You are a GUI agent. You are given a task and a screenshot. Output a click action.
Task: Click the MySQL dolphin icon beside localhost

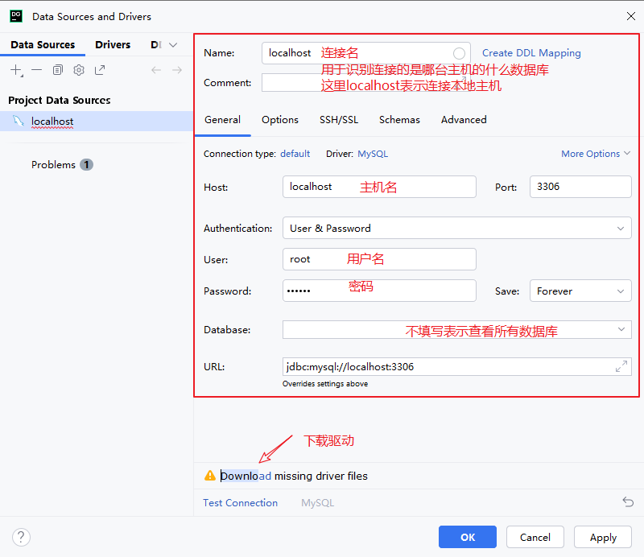pyautogui.click(x=19, y=122)
